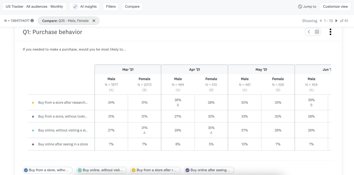Click the 39% B cell in Jun Male column
The height and width of the screenshot is (175, 354).
coord(311,102)
